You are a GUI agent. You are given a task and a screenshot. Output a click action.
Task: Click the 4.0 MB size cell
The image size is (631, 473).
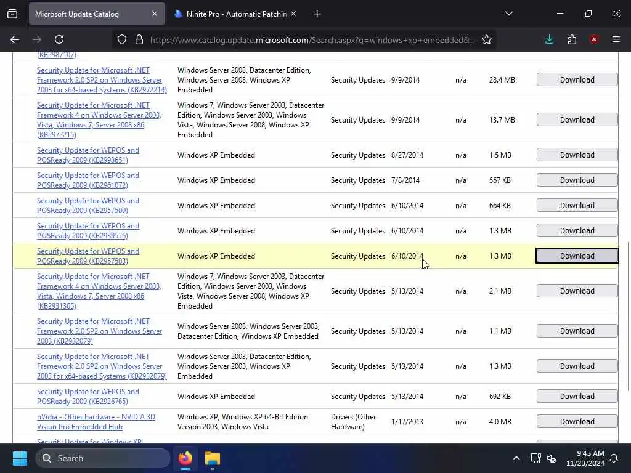tap(500, 421)
